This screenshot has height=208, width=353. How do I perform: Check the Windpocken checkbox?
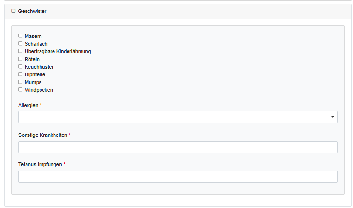tap(20, 89)
